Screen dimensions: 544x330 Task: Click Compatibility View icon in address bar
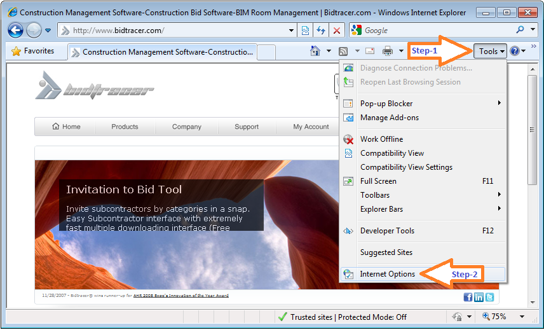coord(305,31)
